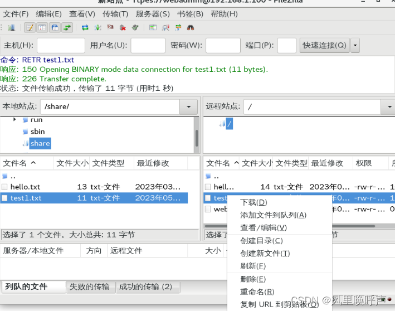This screenshot has height=311, width=395.
Task: Toggle processing of the transfer queue
Action: (97, 27)
